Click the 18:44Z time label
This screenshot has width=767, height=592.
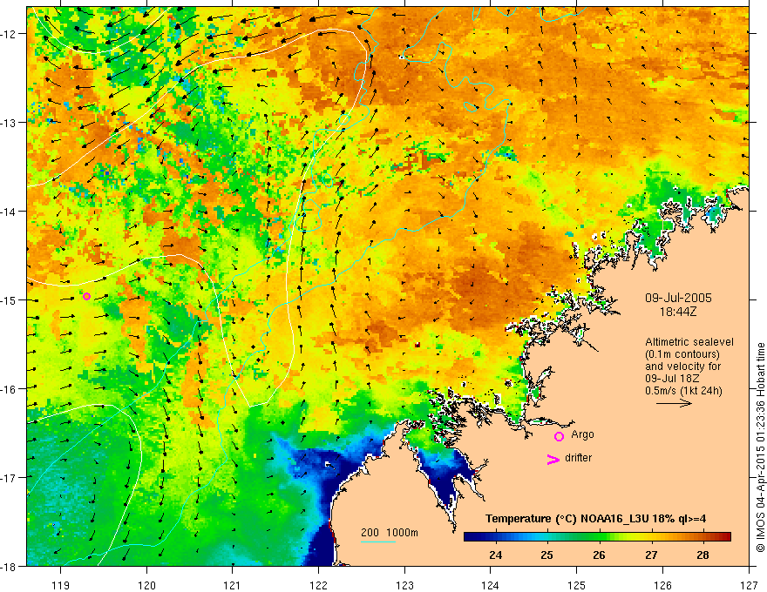coord(678,312)
